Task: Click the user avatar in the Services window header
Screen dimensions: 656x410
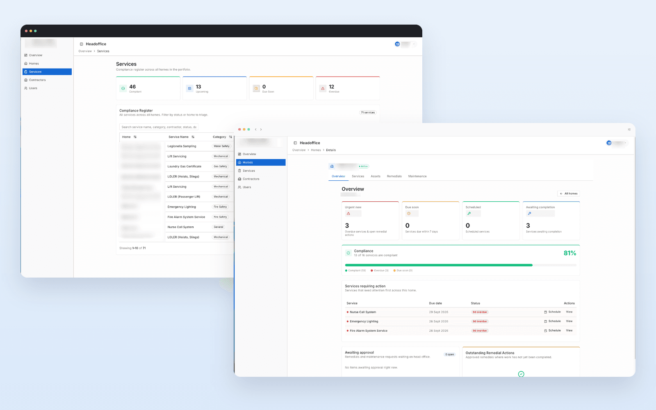Action: click(x=397, y=44)
